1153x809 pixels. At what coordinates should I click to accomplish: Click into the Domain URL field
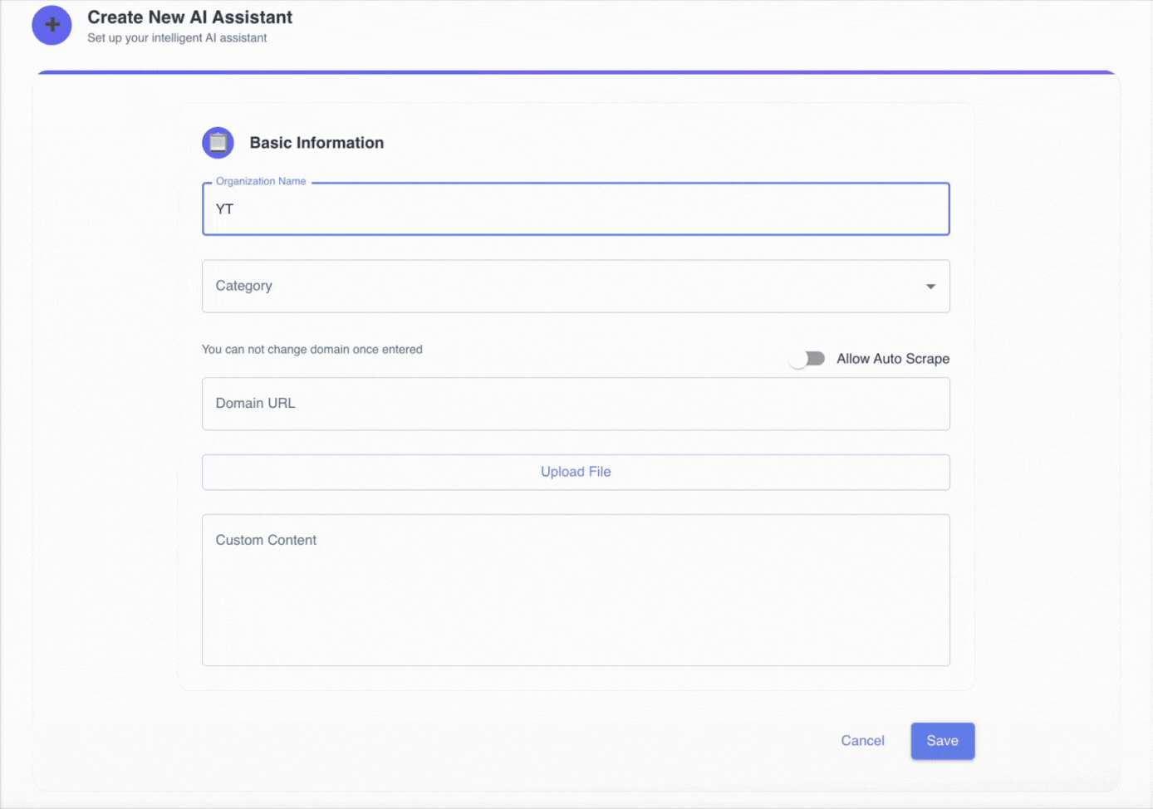click(575, 404)
